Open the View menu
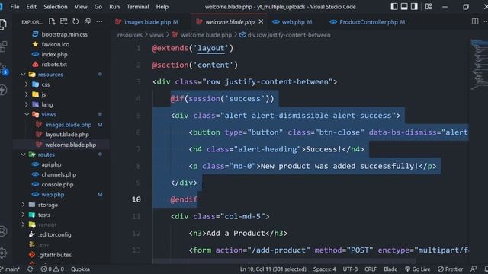The width and height of the screenshot is (488, 274). click(x=81, y=7)
